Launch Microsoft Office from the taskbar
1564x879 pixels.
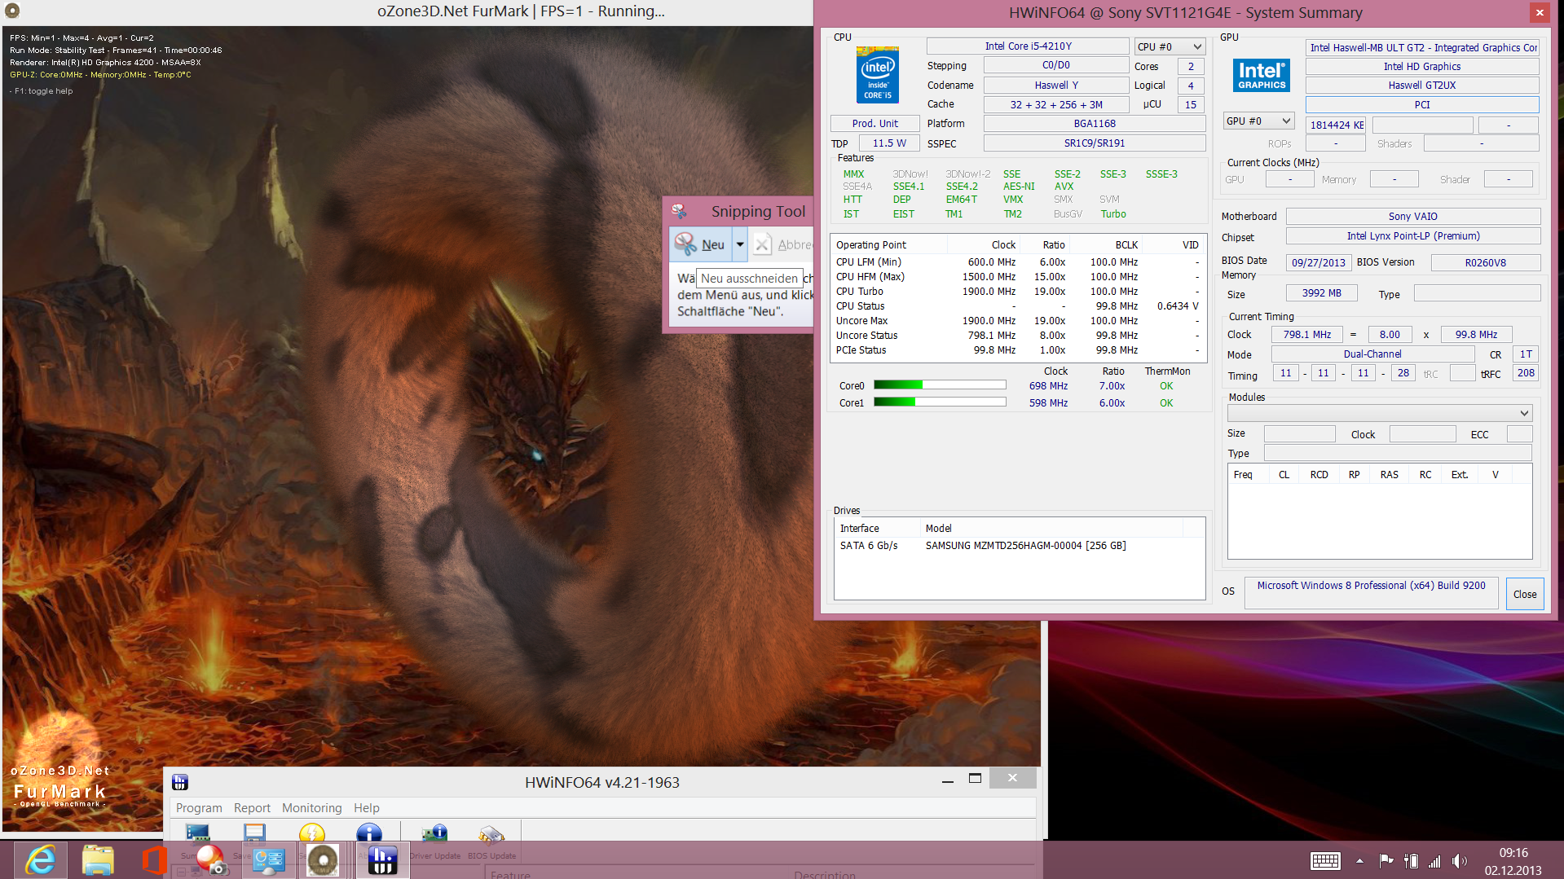[154, 860]
